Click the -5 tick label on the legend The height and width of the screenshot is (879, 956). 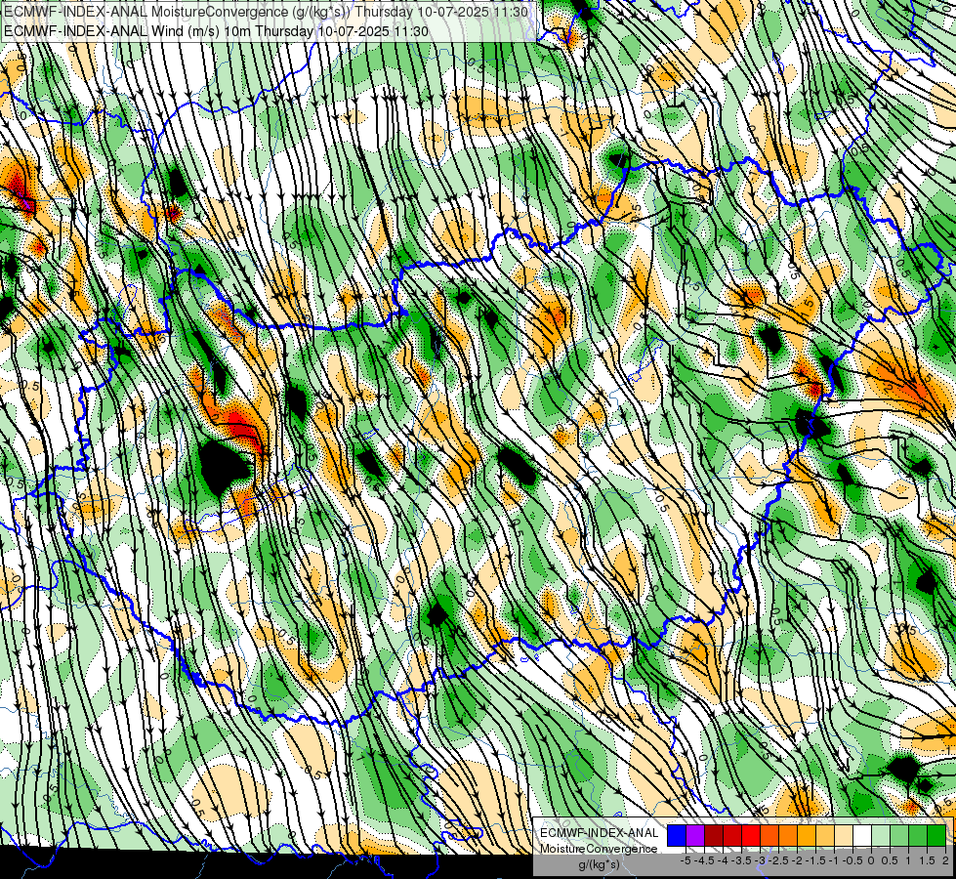click(x=686, y=860)
